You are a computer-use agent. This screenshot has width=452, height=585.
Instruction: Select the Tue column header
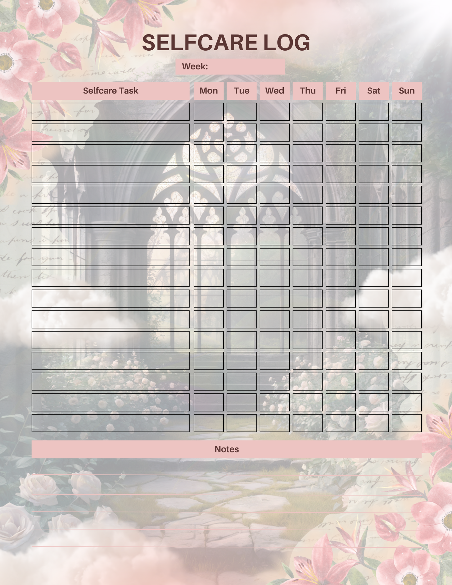tap(241, 91)
